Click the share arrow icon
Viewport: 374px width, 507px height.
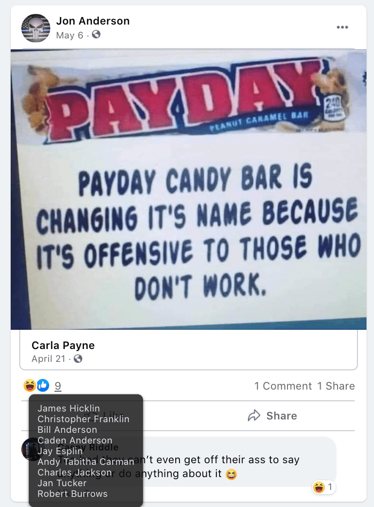pos(254,416)
